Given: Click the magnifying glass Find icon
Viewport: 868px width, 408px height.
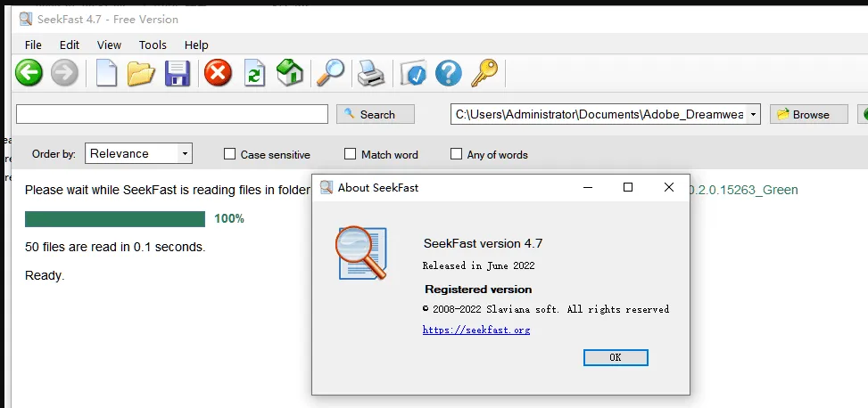Looking at the screenshot, I should (x=330, y=73).
